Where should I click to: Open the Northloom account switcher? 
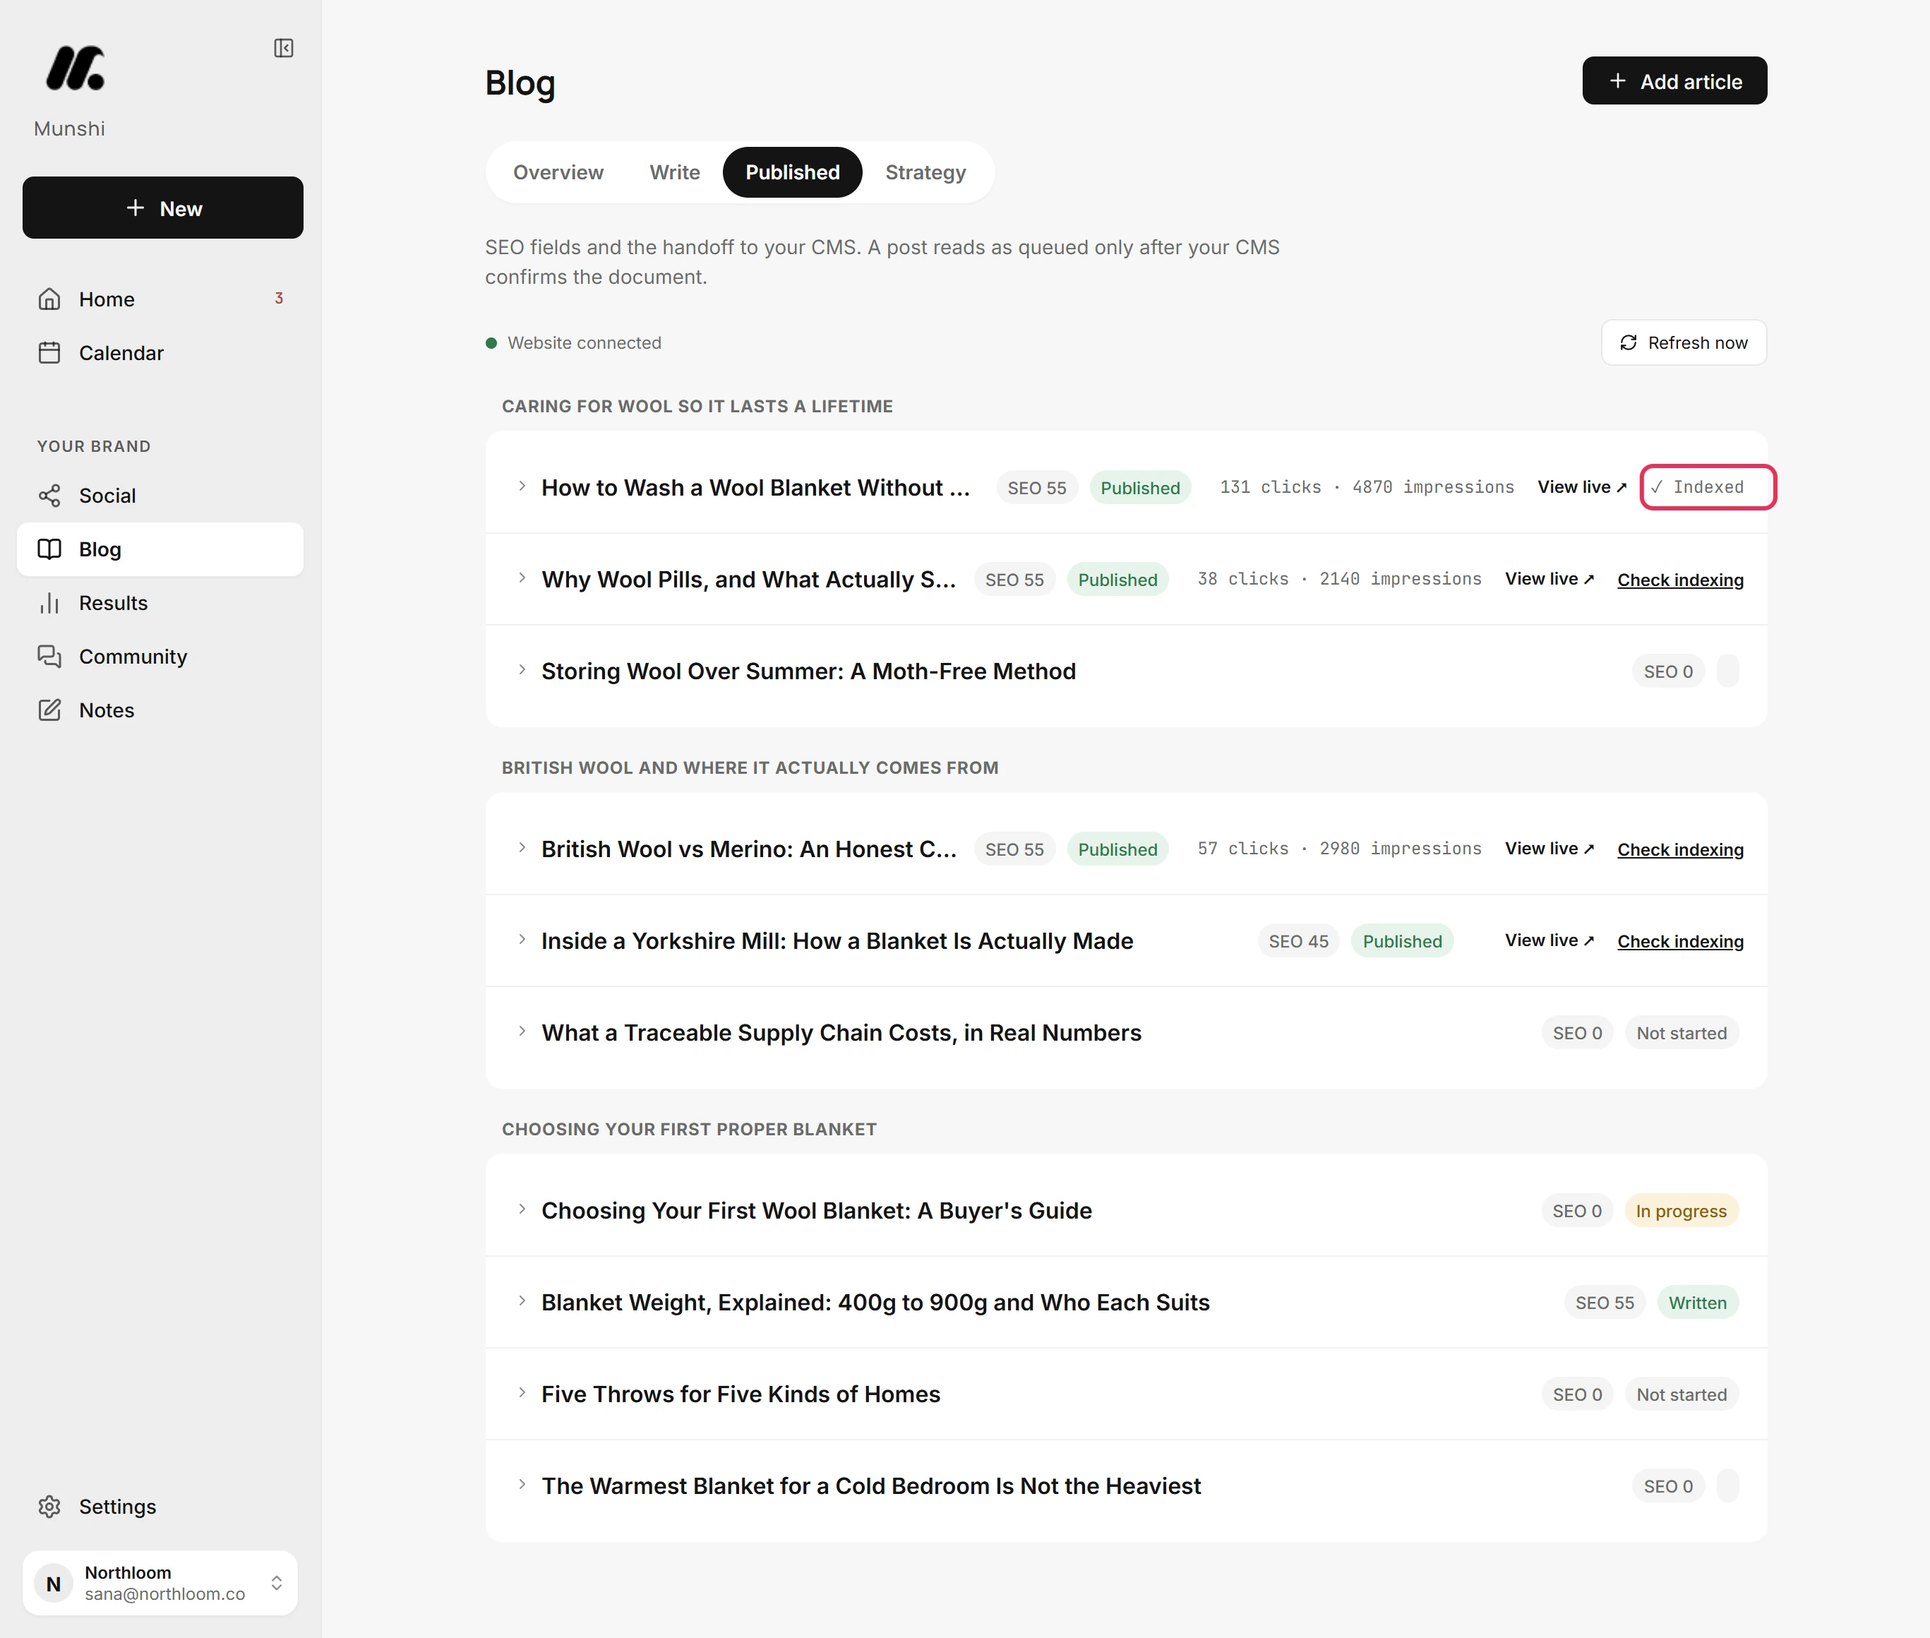coord(160,1584)
